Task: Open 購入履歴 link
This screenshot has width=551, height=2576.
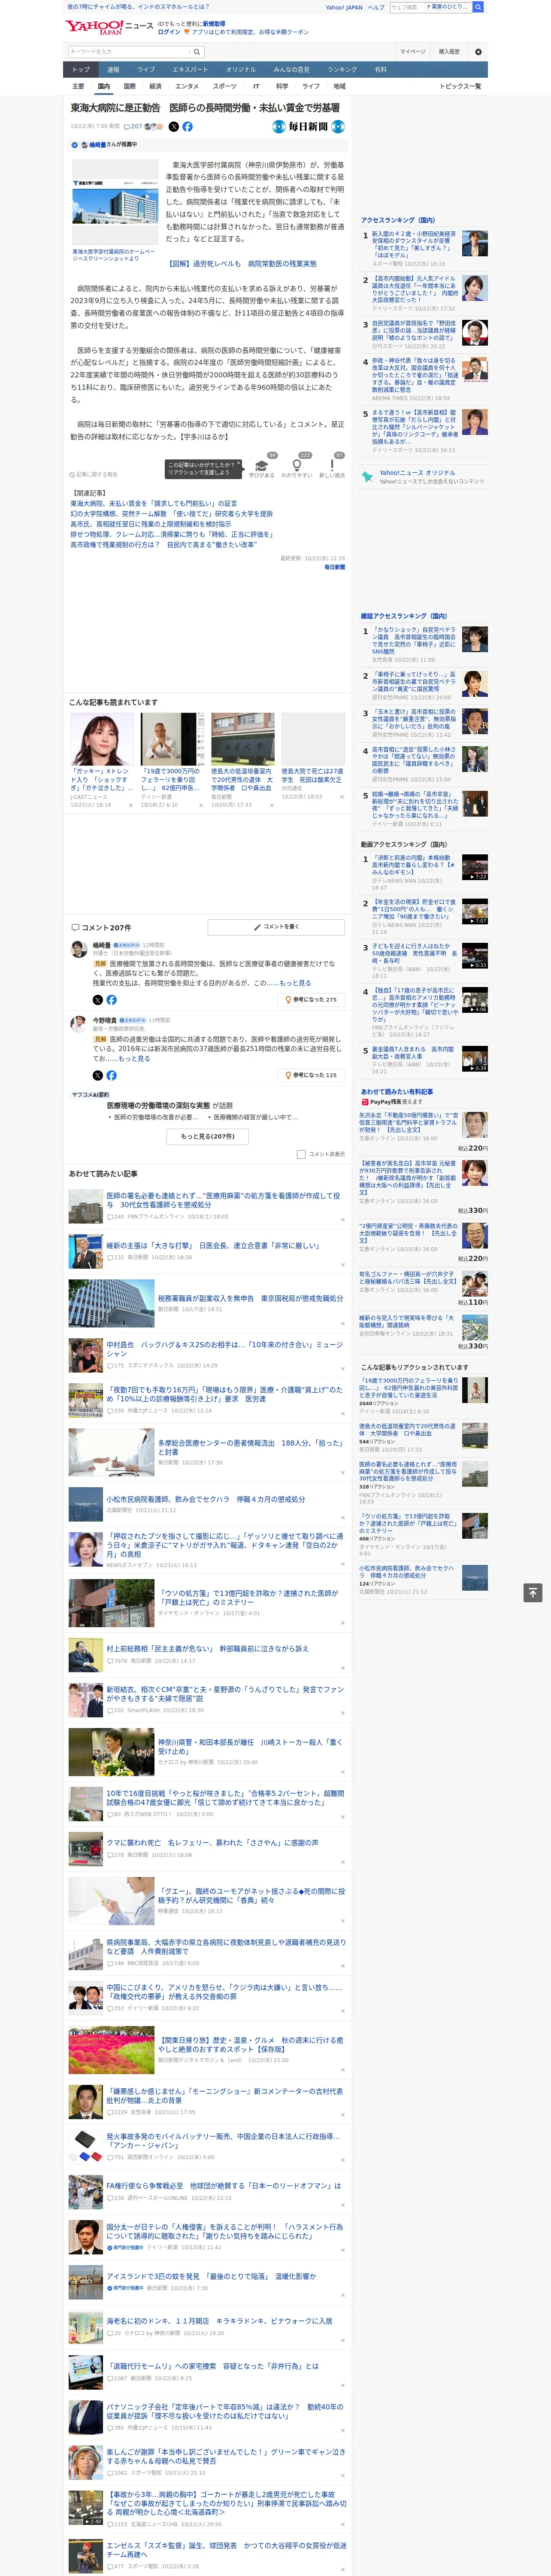Action: coord(449,52)
